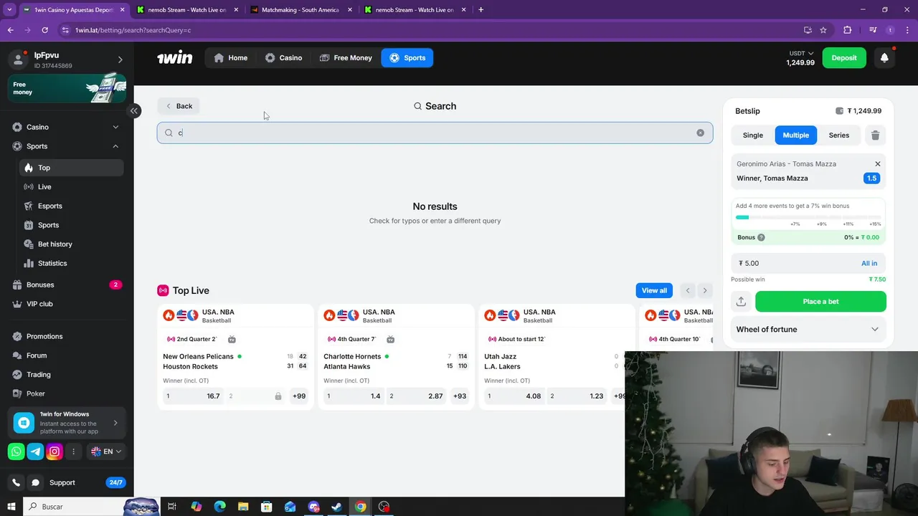The image size is (918, 516).
Task: Switch to Matchmaking - South America tab
Action: tap(300, 10)
